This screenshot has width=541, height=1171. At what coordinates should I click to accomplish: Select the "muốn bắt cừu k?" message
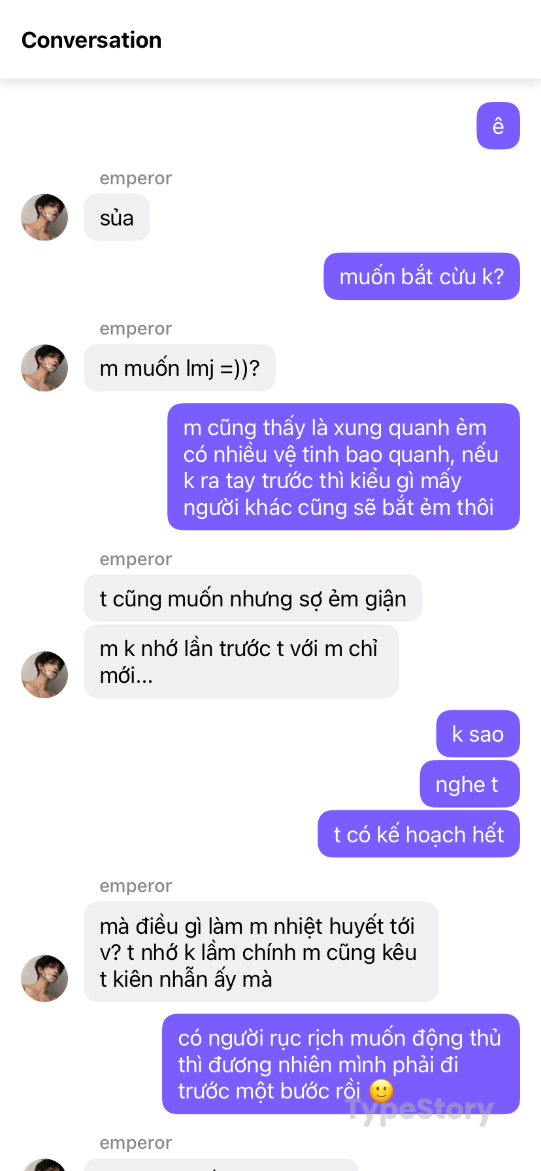[421, 276]
